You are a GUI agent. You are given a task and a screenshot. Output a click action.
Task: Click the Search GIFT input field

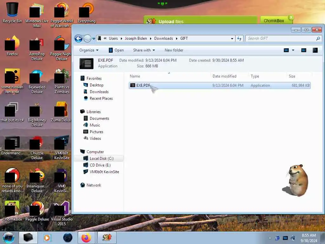[x=283, y=38]
